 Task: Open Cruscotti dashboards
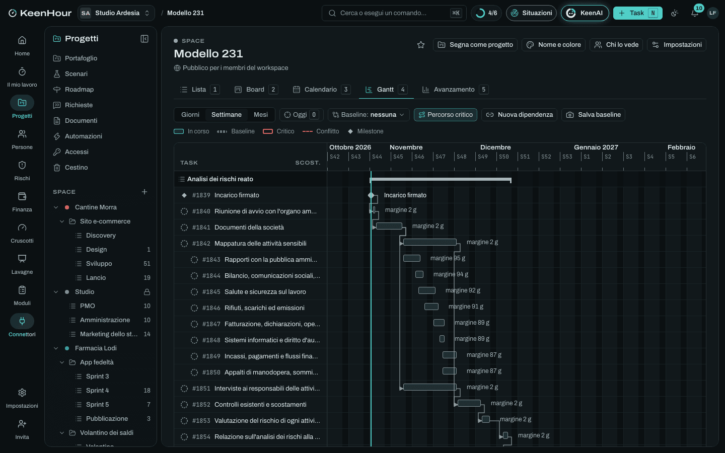click(x=22, y=233)
